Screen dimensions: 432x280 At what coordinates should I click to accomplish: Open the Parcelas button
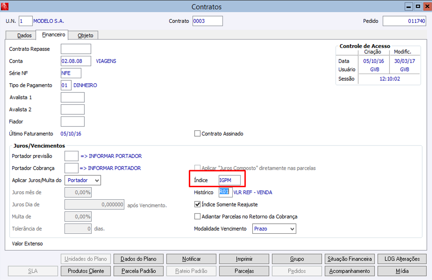pyautogui.click(x=244, y=271)
